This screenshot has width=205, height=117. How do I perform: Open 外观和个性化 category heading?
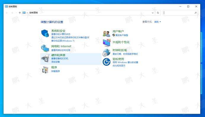click(121, 42)
